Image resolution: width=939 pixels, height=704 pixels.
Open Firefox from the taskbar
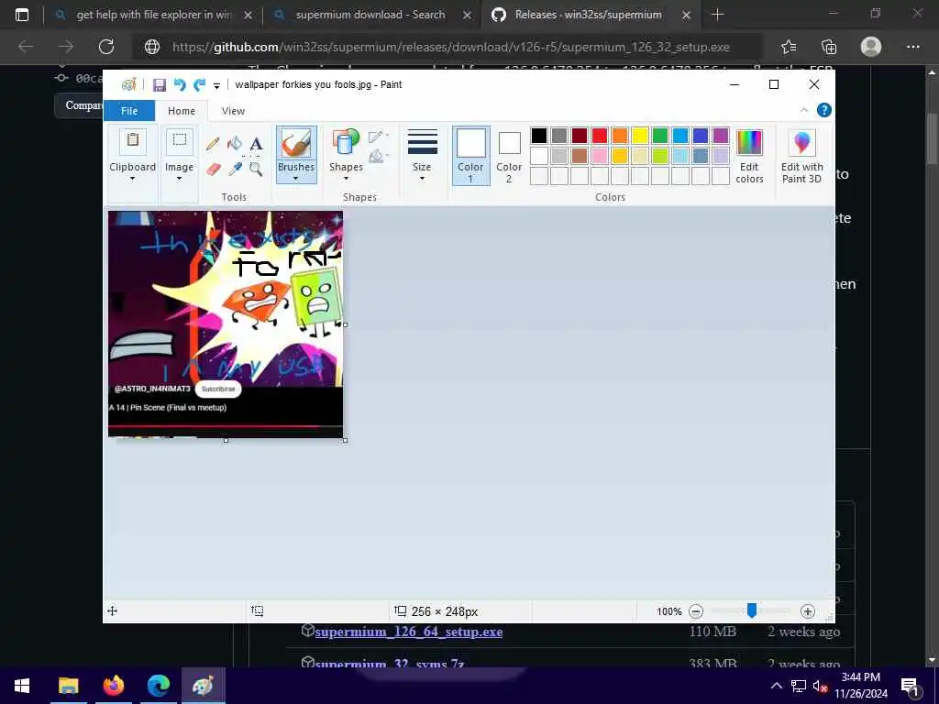[113, 686]
